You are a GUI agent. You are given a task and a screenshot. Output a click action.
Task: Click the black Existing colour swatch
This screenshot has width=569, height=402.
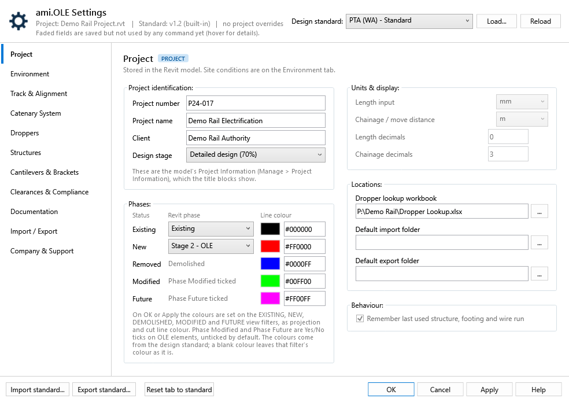tap(271, 229)
